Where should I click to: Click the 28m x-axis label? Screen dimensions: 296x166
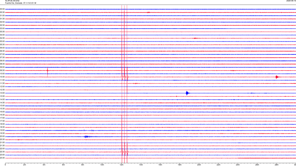pos(277,165)
